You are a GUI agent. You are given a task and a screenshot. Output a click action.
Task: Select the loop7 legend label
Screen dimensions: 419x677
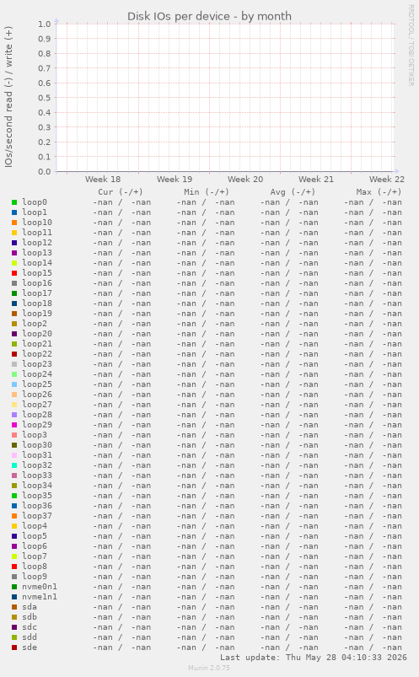[x=35, y=556]
